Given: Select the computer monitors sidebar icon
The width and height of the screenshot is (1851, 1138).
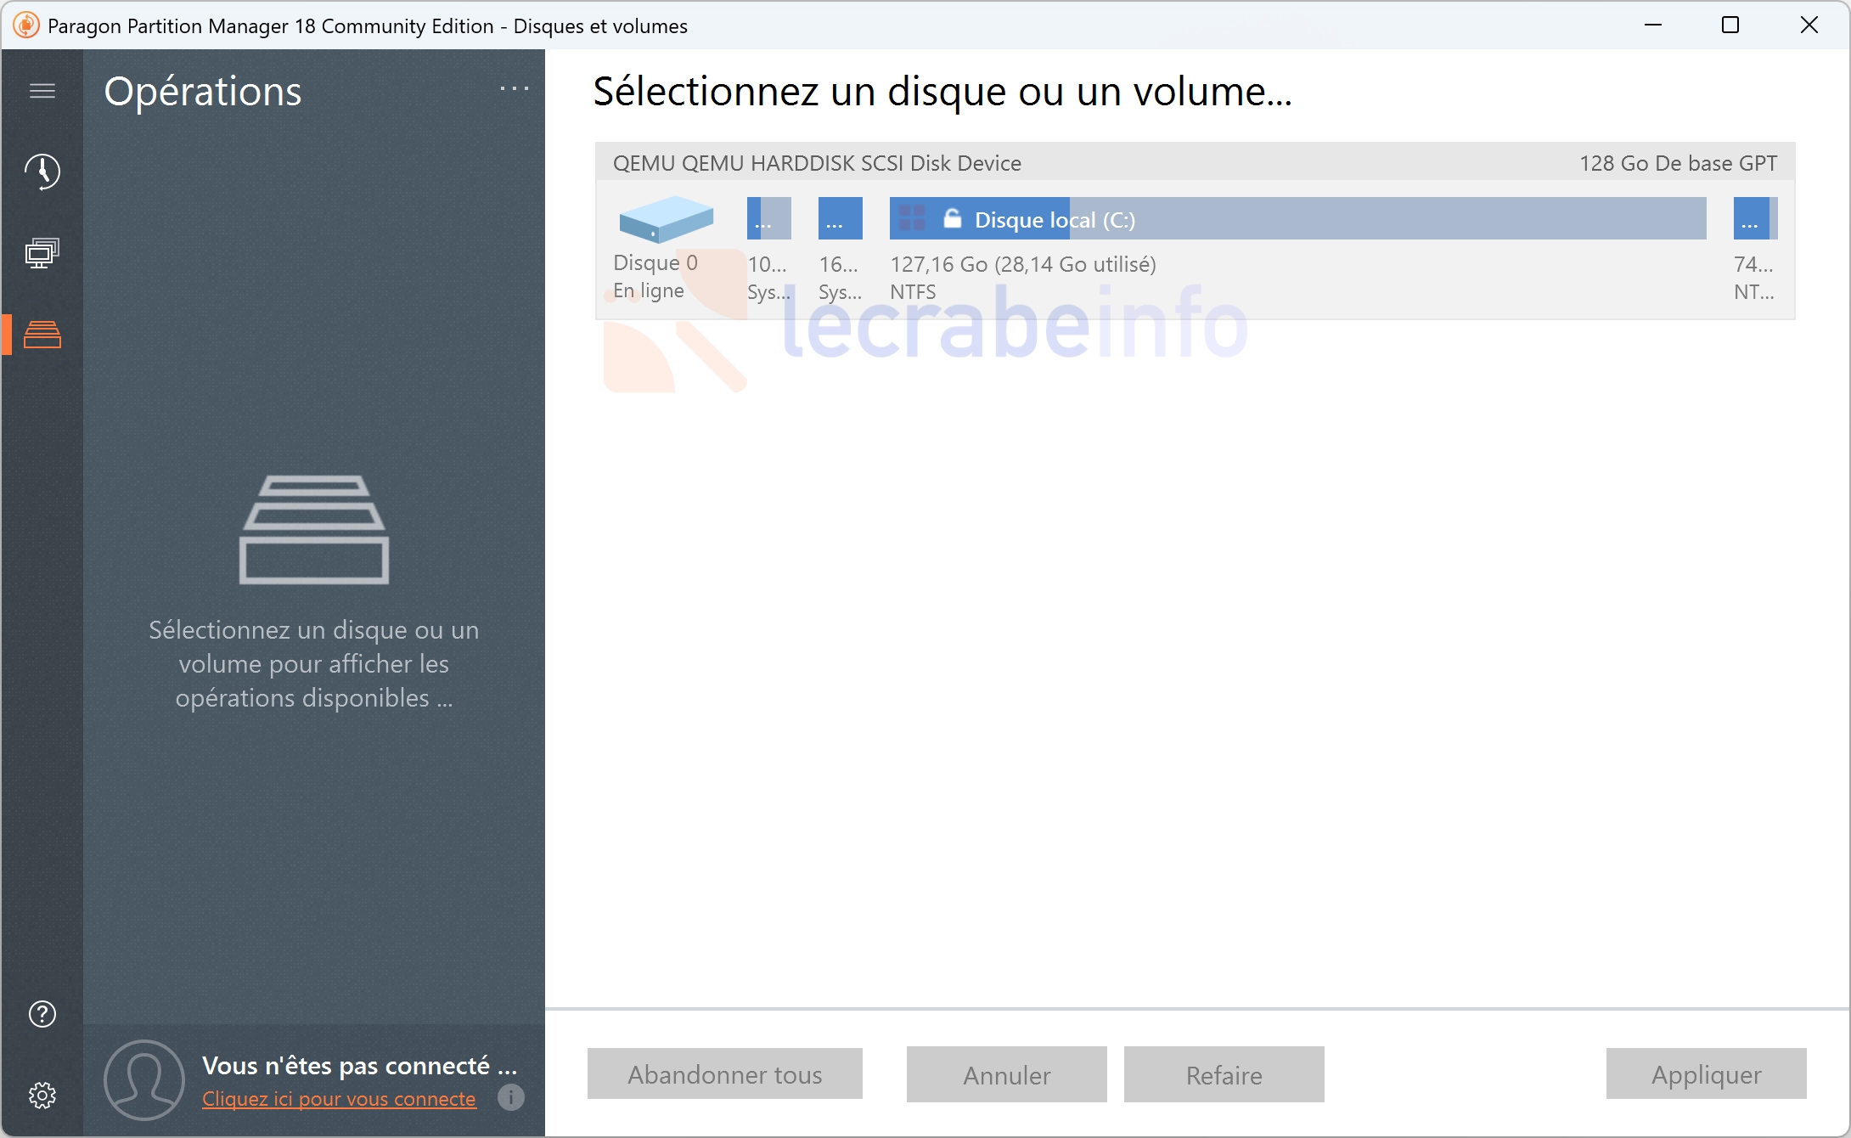Looking at the screenshot, I should [x=42, y=253].
